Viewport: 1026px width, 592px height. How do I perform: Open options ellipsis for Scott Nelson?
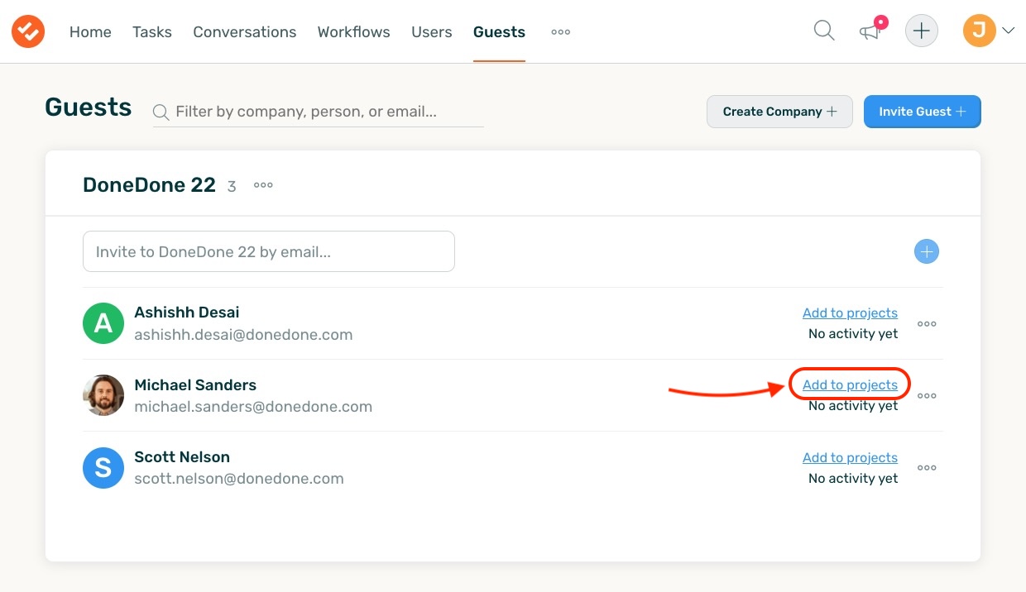tap(927, 468)
